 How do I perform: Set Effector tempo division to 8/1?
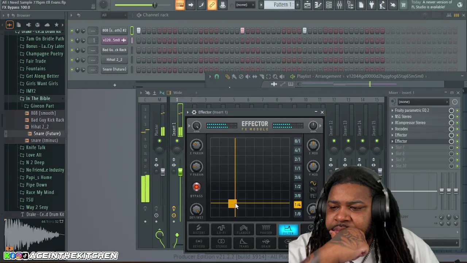pos(297,141)
